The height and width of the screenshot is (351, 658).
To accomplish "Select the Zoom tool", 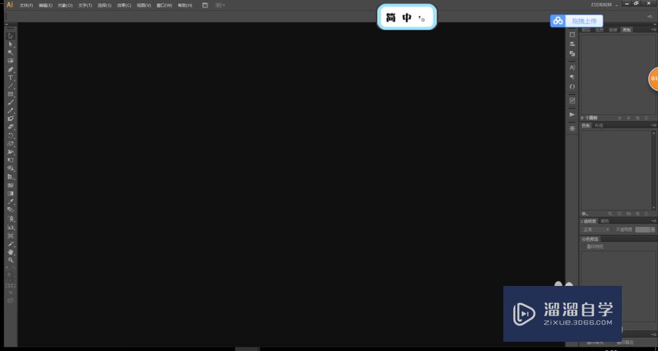I will pyautogui.click(x=11, y=260).
